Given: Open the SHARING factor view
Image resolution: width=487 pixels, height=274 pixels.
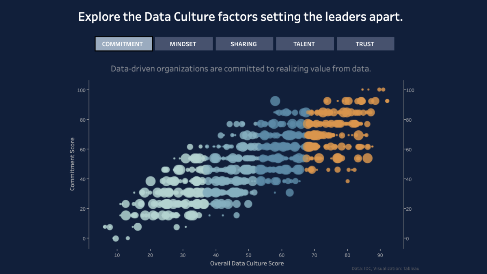Looking at the screenshot, I should (x=244, y=43).
